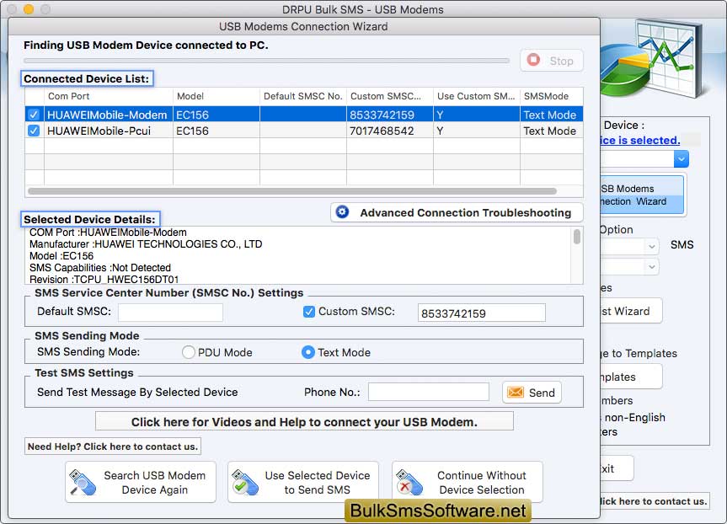Click the 'ice is selected.' link in background window
Screen dimensions: 727x524
point(640,140)
